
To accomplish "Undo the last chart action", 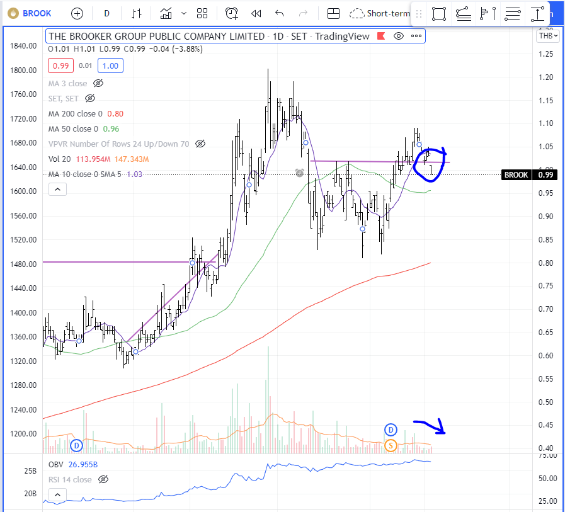I will [x=279, y=14].
